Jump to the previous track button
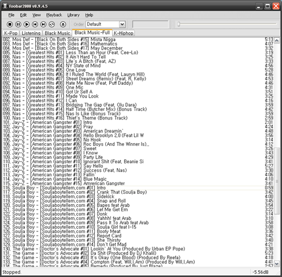 point(35,24)
